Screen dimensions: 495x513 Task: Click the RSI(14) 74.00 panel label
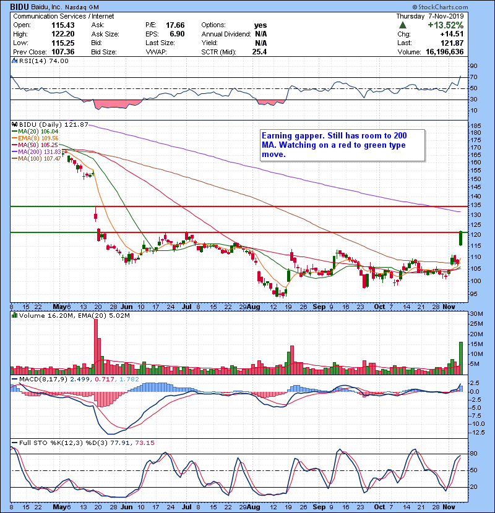point(44,61)
